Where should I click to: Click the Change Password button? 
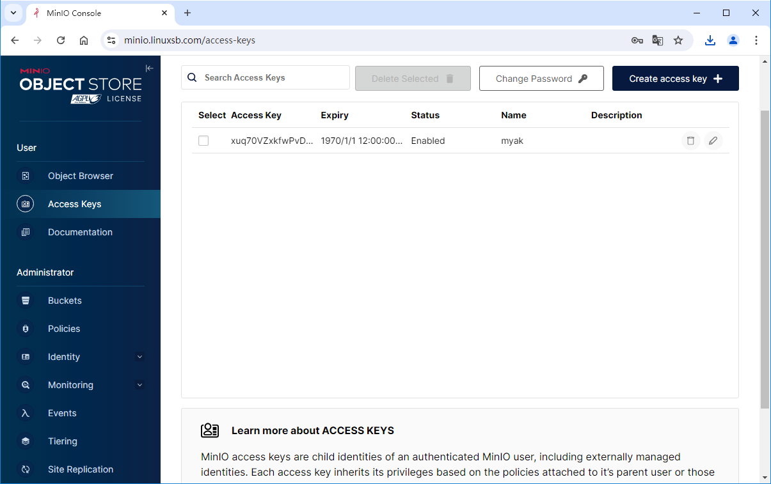(541, 79)
